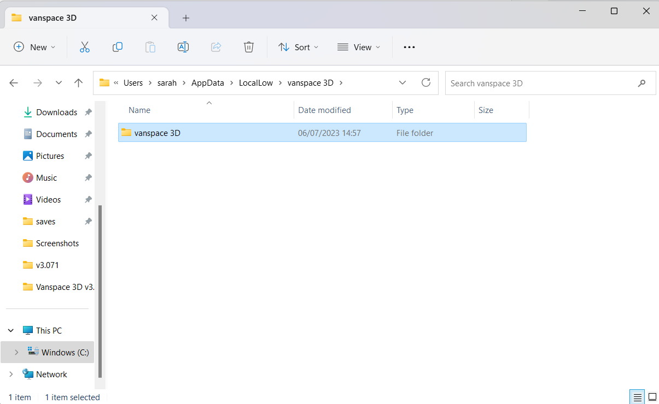
Task: Open the View dropdown menu
Action: (358, 47)
